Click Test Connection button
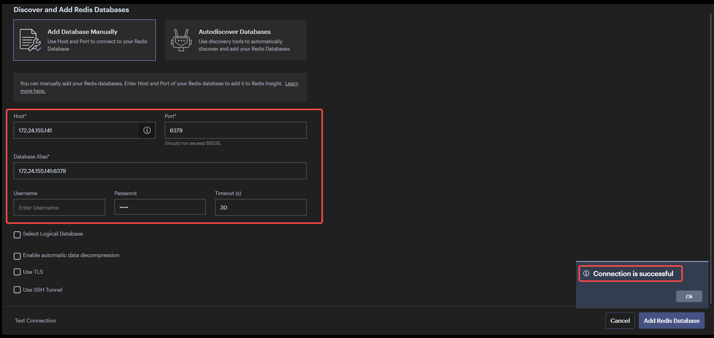This screenshot has width=714, height=338. coord(35,320)
